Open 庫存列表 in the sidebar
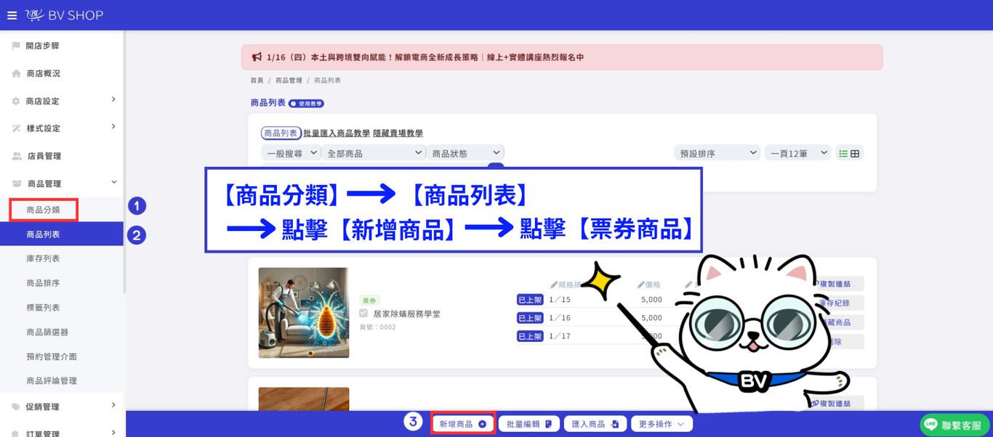This screenshot has height=437, width=993. click(x=44, y=258)
